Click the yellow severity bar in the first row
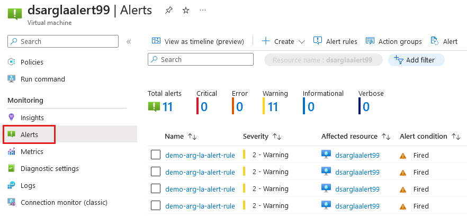The width and height of the screenshot is (467, 217). (244, 155)
